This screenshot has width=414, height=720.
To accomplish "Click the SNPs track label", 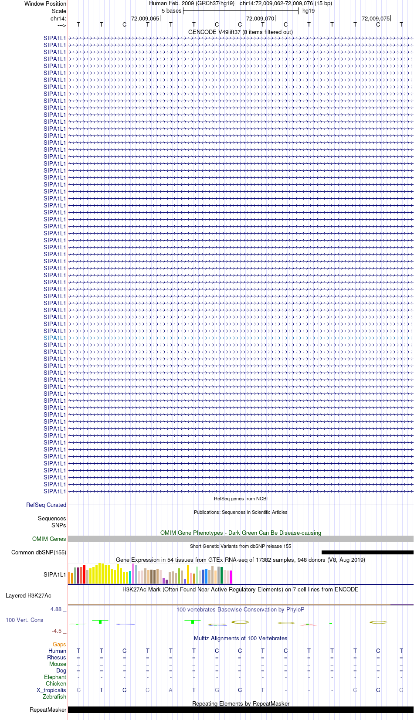I will [59, 525].
